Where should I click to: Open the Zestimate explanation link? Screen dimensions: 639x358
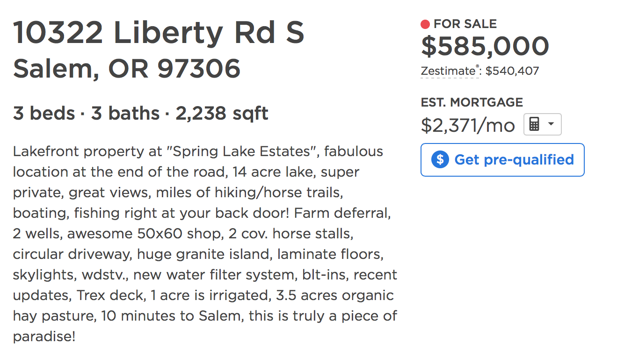pyautogui.click(x=448, y=72)
